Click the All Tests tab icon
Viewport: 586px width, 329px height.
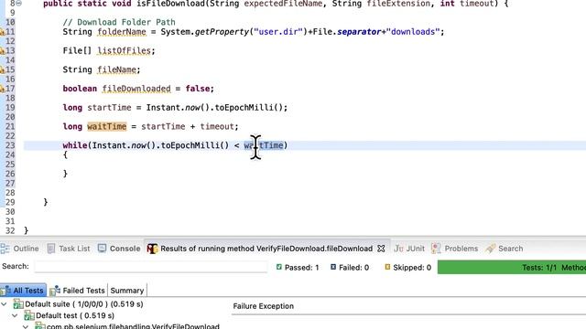click(x=5, y=291)
